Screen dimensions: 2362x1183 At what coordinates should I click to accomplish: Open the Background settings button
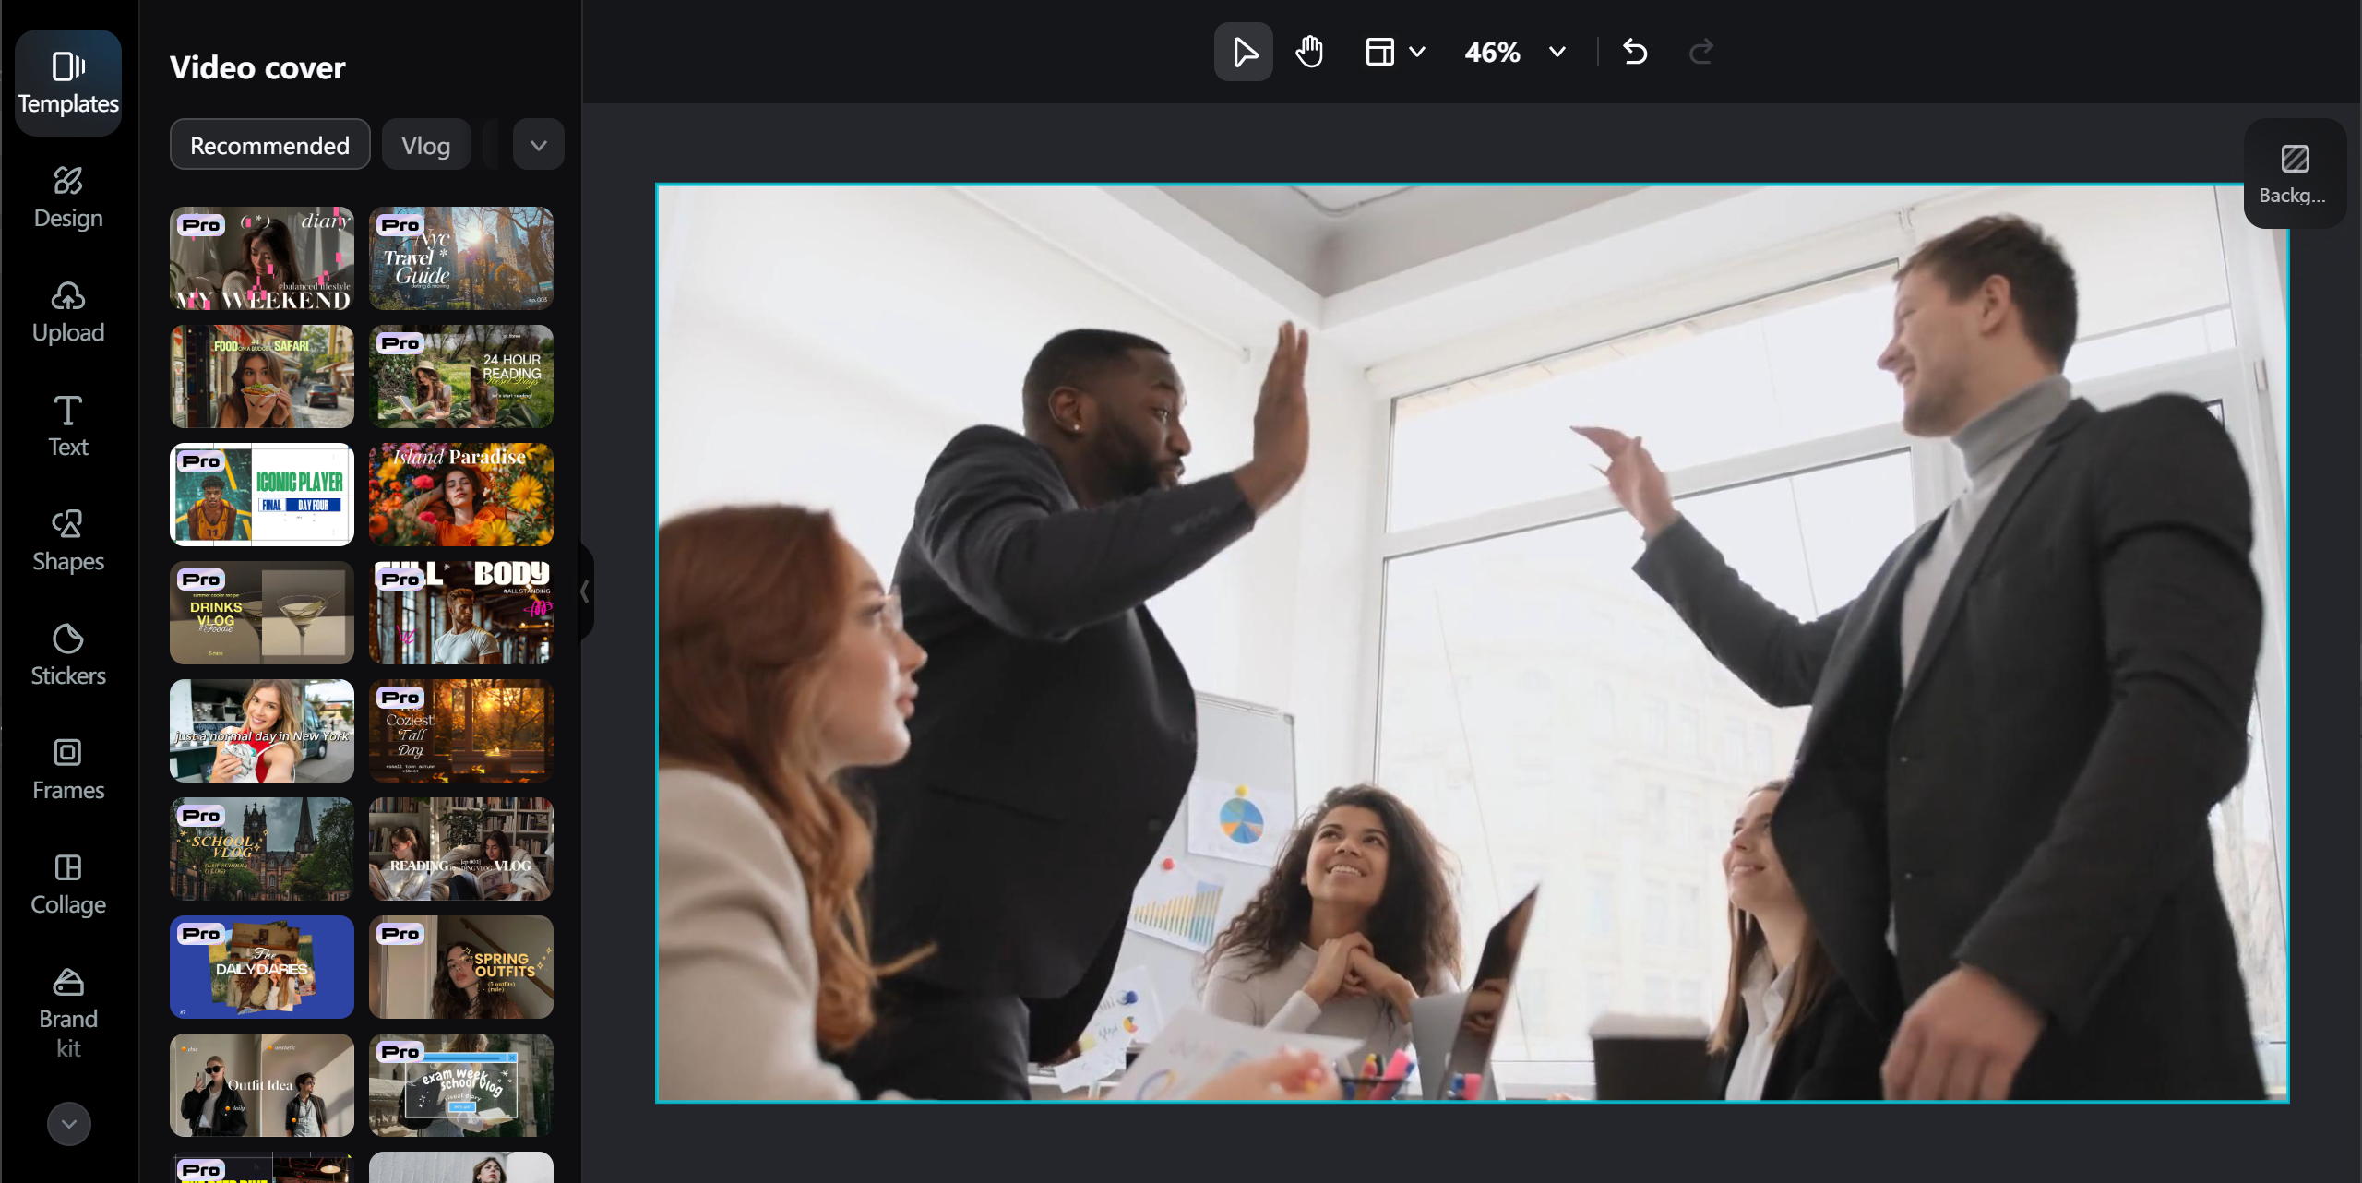(2294, 173)
